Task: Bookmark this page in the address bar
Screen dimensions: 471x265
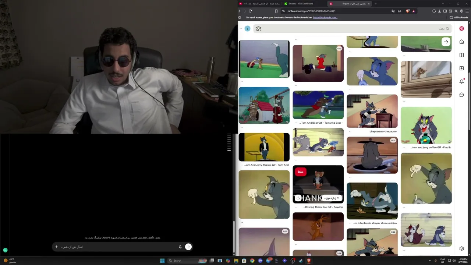Action: tap(276, 11)
